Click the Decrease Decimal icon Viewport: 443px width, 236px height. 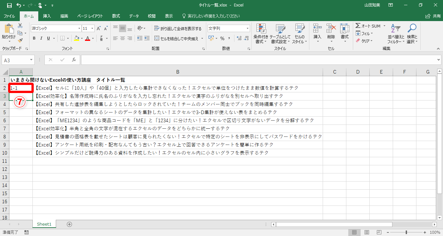pos(246,38)
